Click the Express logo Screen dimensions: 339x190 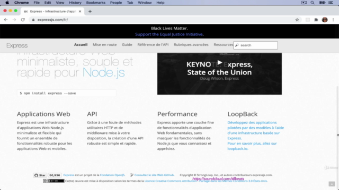[17, 45]
